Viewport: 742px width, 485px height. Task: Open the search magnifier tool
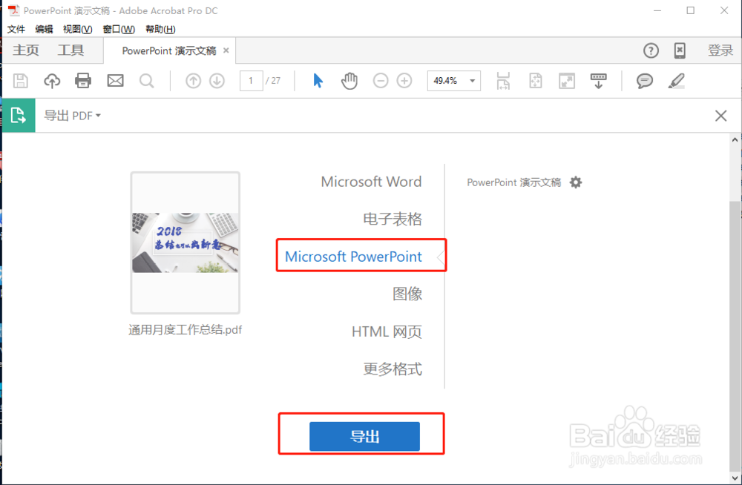point(147,81)
